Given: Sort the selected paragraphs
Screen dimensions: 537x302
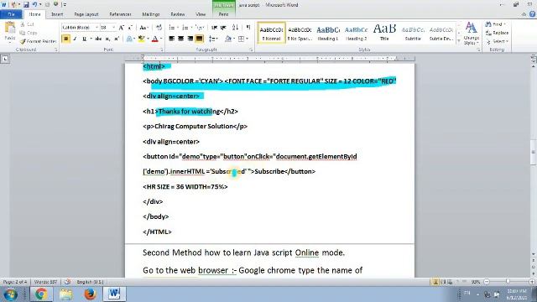Looking at the screenshot, I should point(235,28).
